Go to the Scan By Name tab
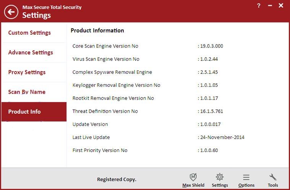290x190 pixels. [34, 92]
